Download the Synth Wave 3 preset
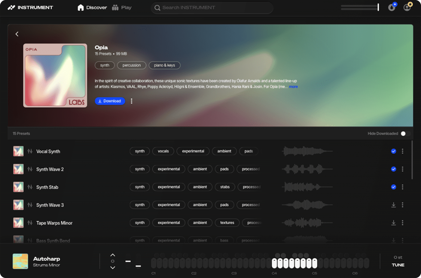Image resolution: width=421 pixels, height=278 pixels. tap(394, 205)
